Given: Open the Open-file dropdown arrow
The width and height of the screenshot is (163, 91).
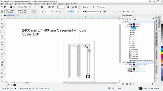Looking at the screenshot, I should pos(8,7).
